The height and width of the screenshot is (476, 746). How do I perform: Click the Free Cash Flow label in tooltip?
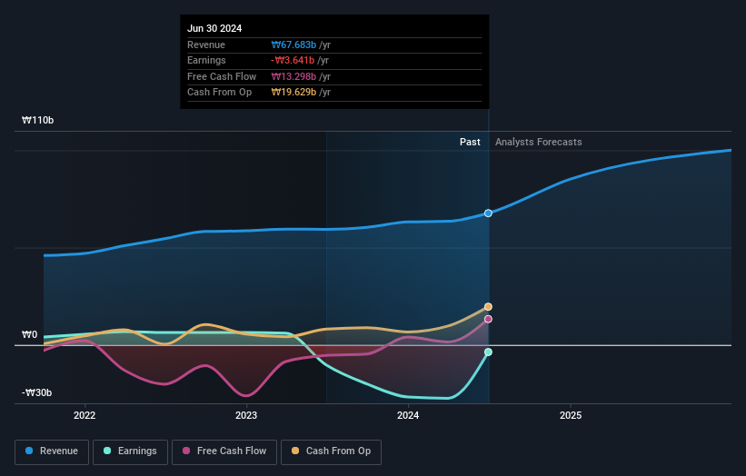(222, 76)
